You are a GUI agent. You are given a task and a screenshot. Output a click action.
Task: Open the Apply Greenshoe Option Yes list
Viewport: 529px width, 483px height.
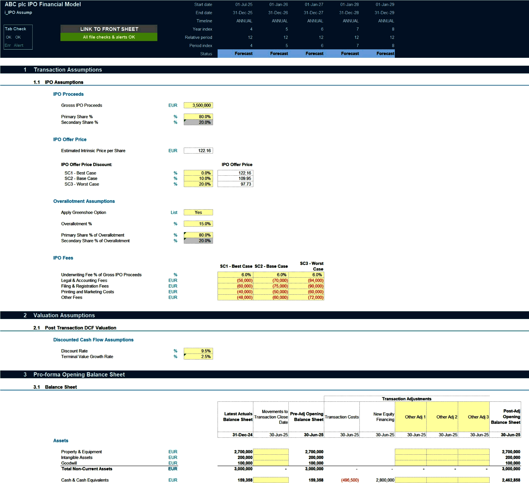198,212
